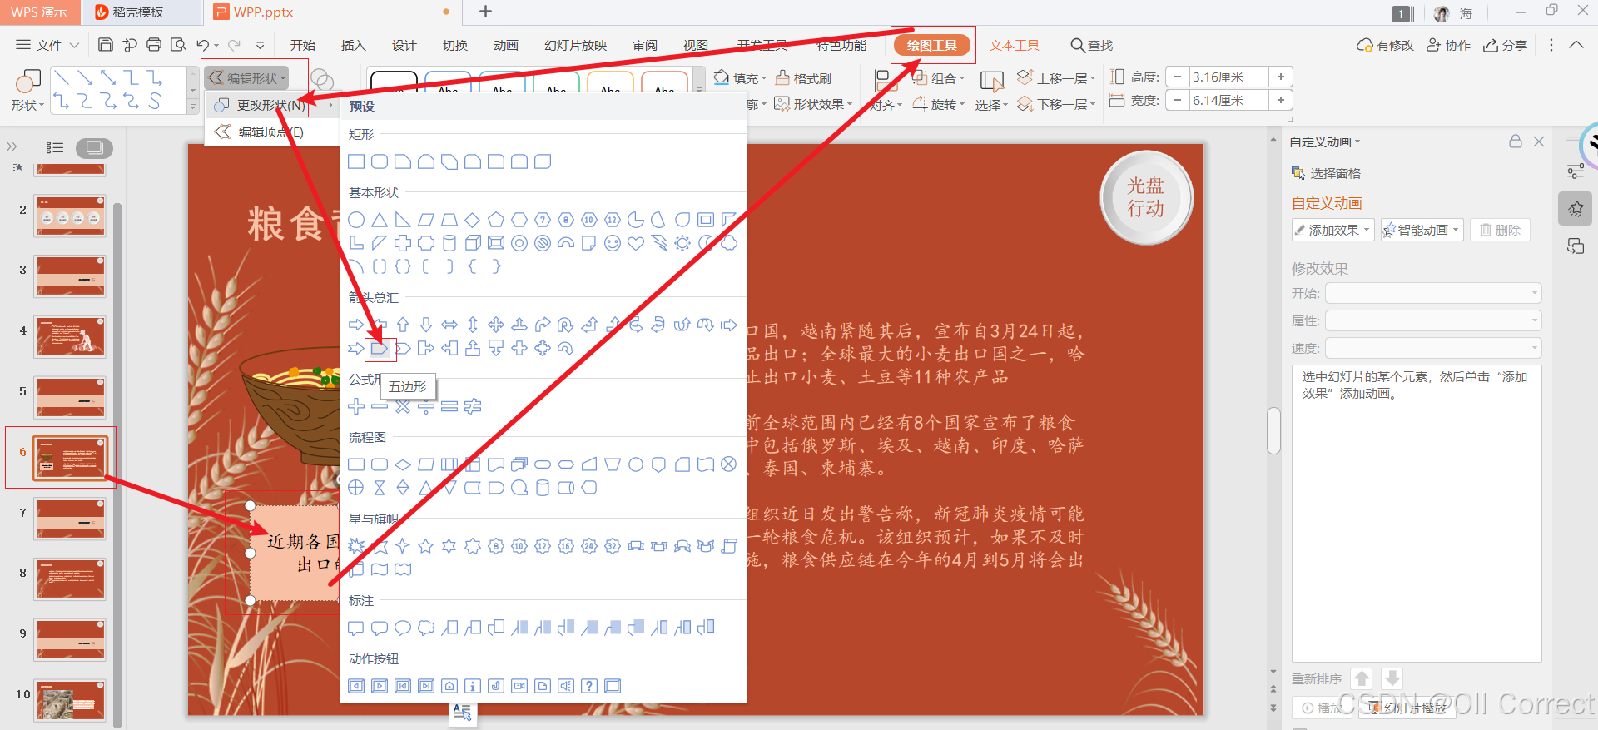Expand the 形状效果 dropdown
1598x730 pixels.
pyautogui.click(x=813, y=104)
